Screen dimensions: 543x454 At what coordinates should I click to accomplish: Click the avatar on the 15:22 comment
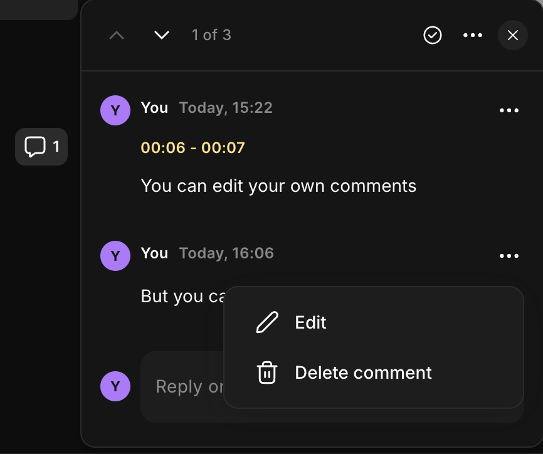pos(115,110)
